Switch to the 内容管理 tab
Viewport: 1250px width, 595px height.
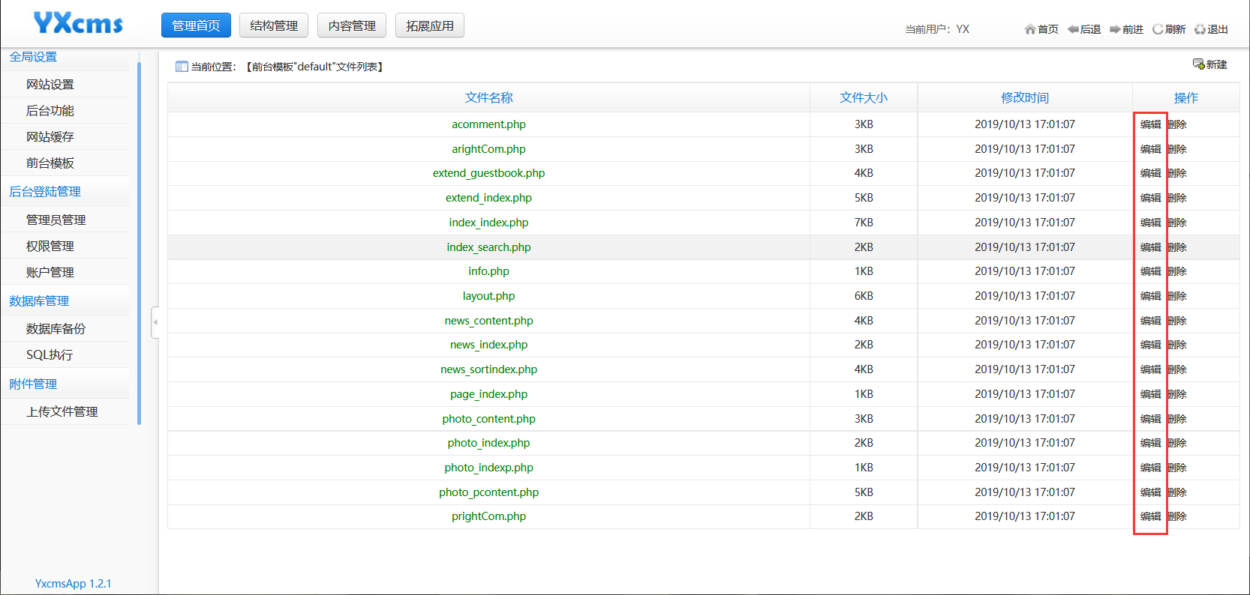coord(351,25)
